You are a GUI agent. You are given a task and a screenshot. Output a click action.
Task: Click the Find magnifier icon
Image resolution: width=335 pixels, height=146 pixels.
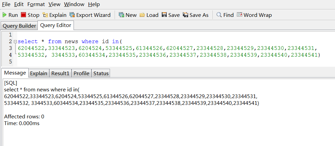(x=219, y=15)
